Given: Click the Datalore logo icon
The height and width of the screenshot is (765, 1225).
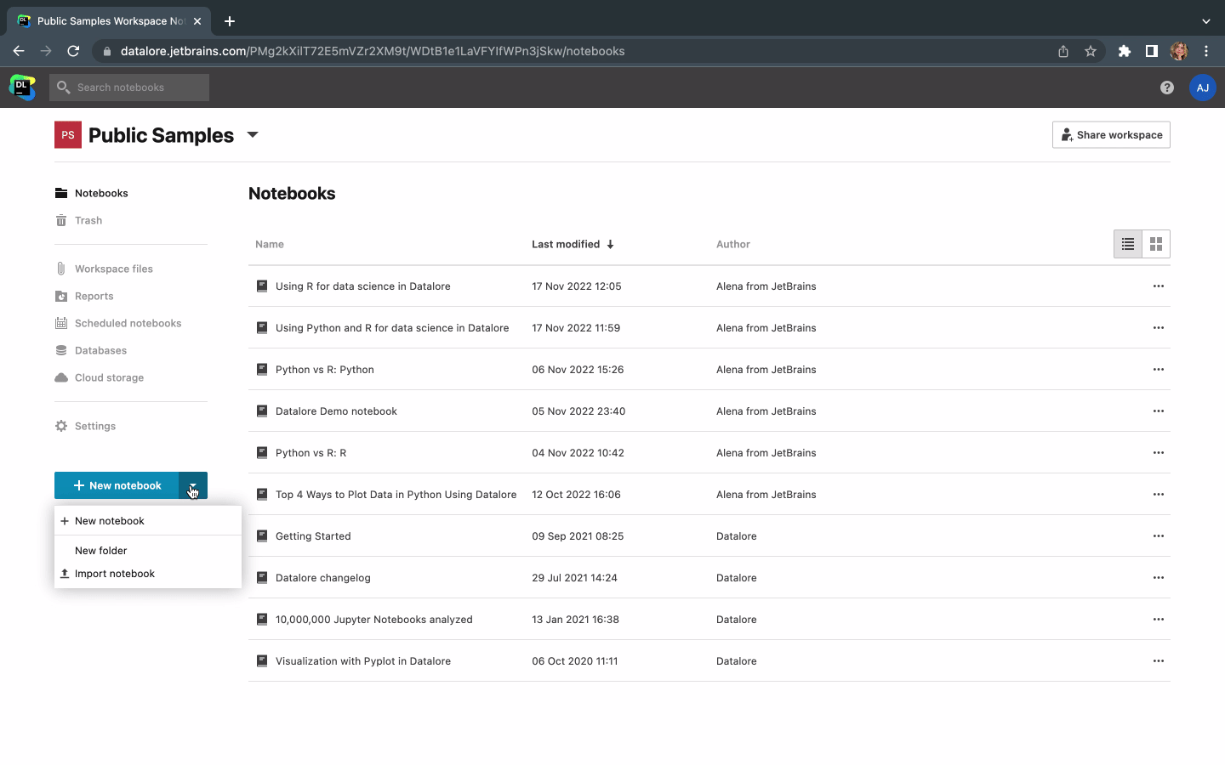Looking at the screenshot, I should pos(22,87).
